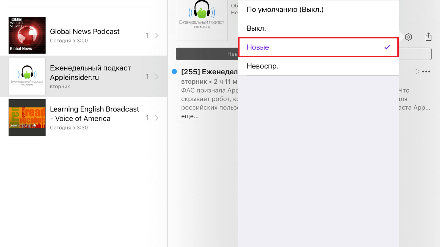Screen dimensions: 440x247
Task: Open "Еженедельный подкаст Appleinsider.ru" list entry
Action: click(x=84, y=77)
